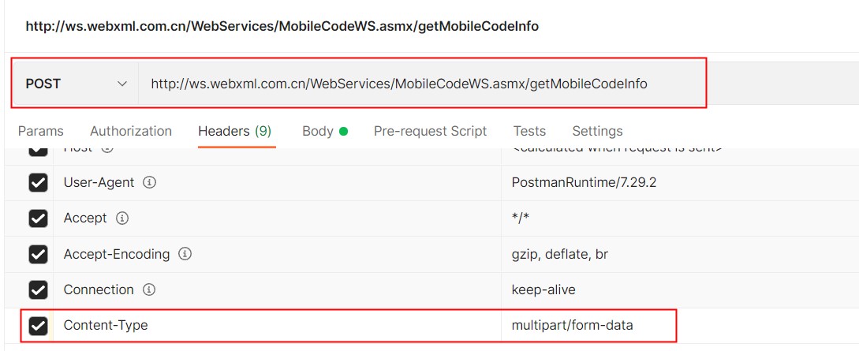Click the info icon beside Connection

pos(149,289)
